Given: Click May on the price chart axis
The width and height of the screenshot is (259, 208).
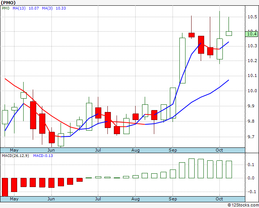Looking at the screenshot, I should click(14, 150).
